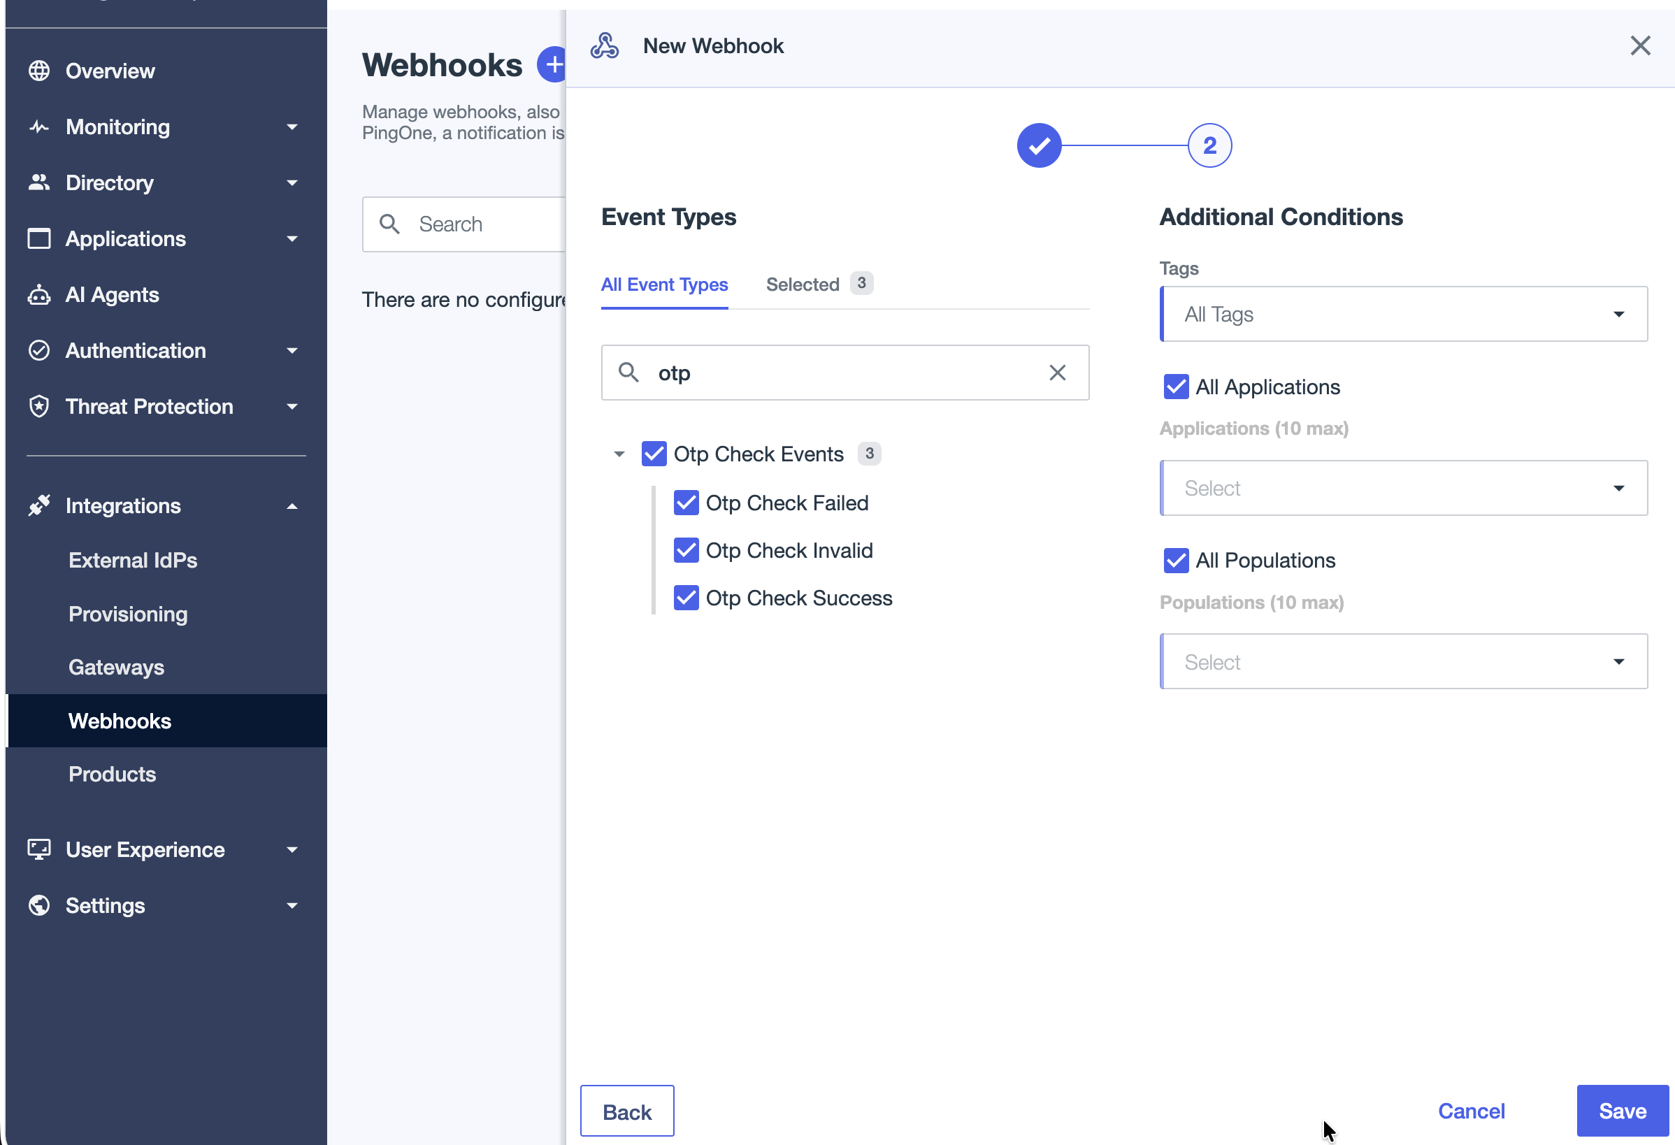Open the All Tags dropdown
This screenshot has width=1675, height=1145.
(1403, 314)
